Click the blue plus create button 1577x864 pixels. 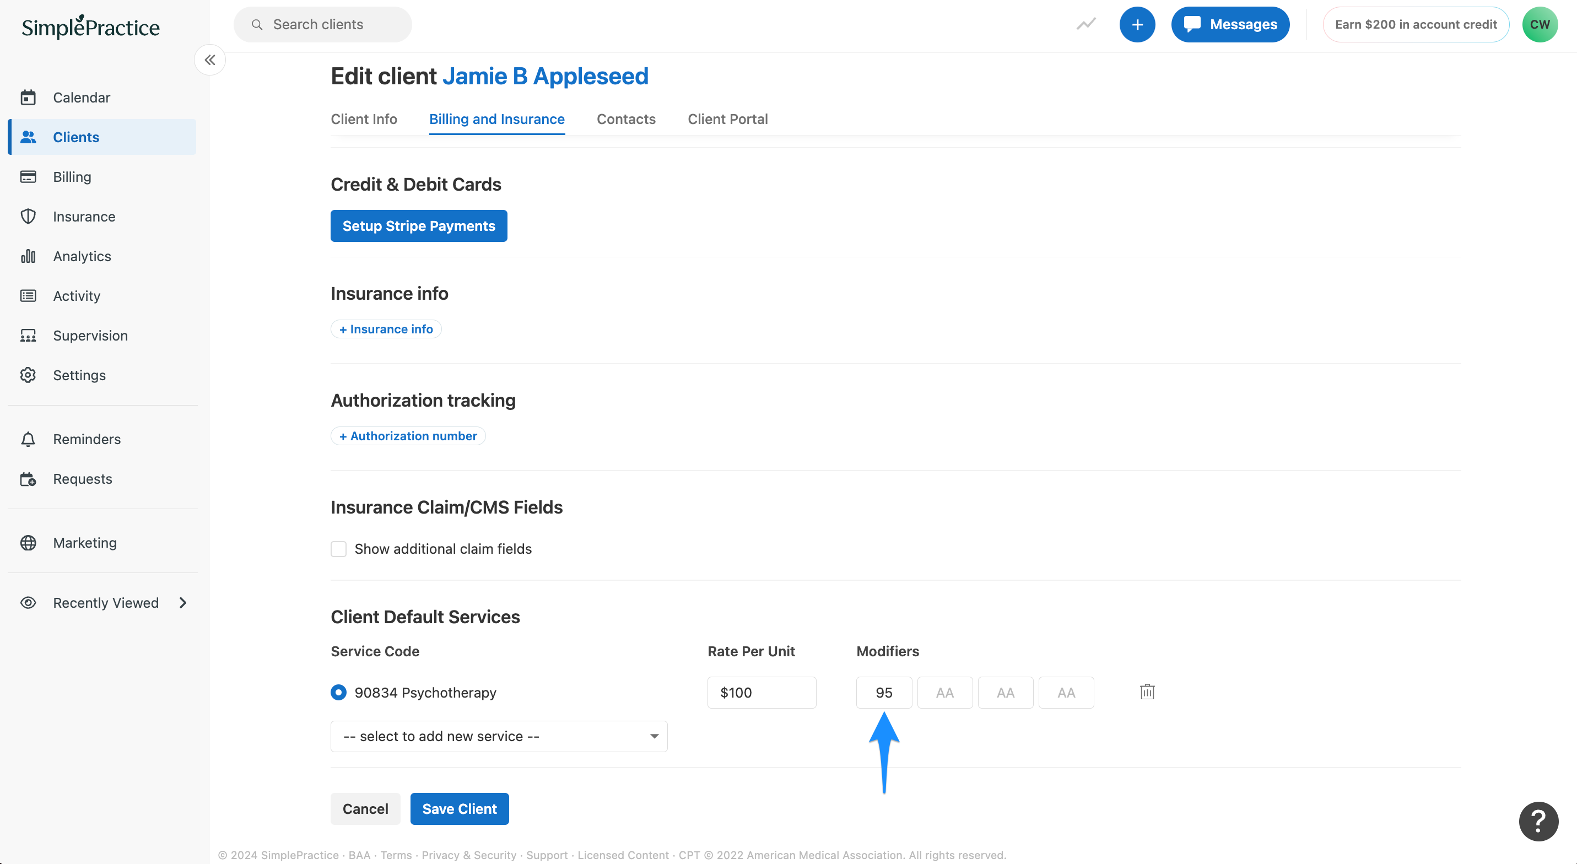[x=1137, y=24]
